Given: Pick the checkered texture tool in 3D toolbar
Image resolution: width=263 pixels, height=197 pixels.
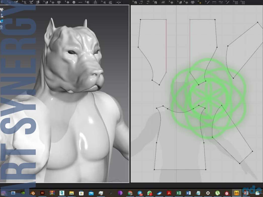Looking at the screenshot, I should [59, 2].
